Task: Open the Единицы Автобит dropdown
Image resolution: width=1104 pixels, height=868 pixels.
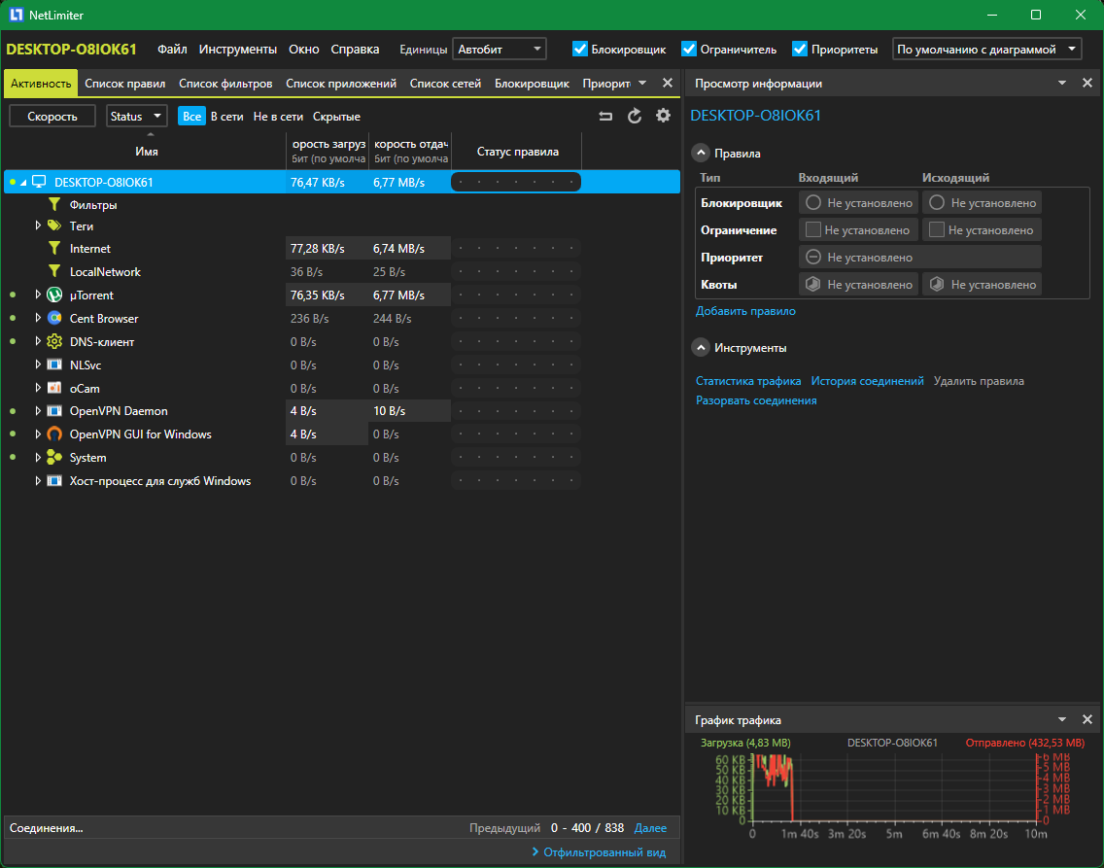Action: 500,49
